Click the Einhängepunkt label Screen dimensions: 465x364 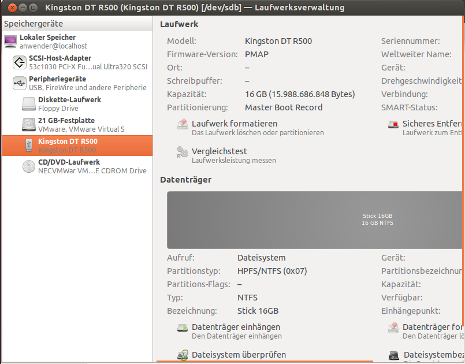pyautogui.click(x=411, y=311)
